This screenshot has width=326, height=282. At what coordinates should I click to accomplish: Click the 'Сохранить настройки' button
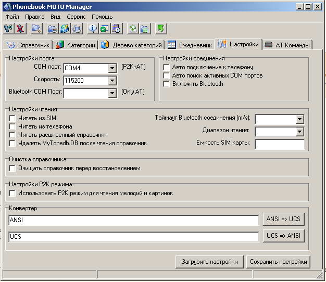point(278,262)
